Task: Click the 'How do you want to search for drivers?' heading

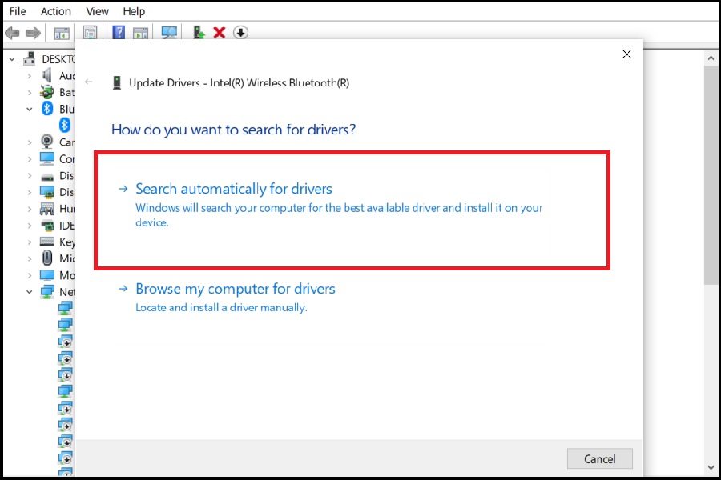Action: (234, 130)
